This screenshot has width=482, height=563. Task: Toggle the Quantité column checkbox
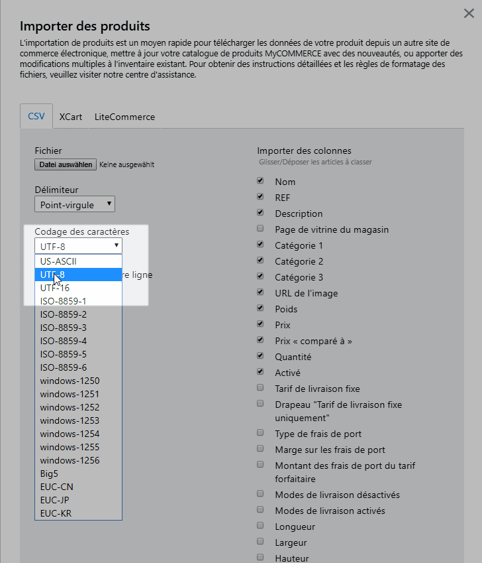pyautogui.click(x=260, y=355)
